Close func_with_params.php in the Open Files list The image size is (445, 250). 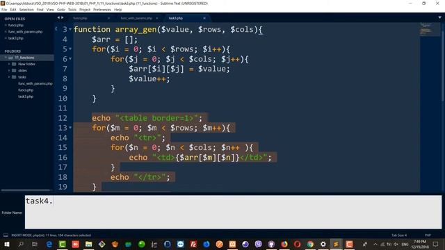(6, 32)
